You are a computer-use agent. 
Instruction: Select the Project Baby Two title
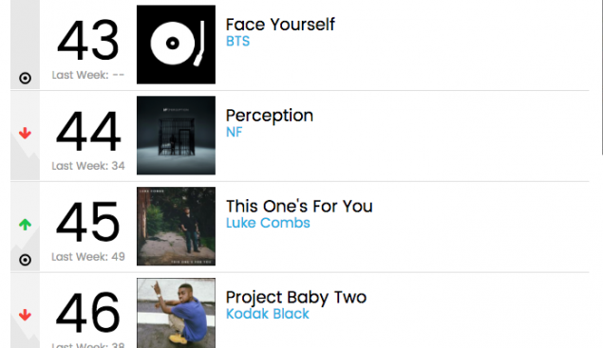296,298
